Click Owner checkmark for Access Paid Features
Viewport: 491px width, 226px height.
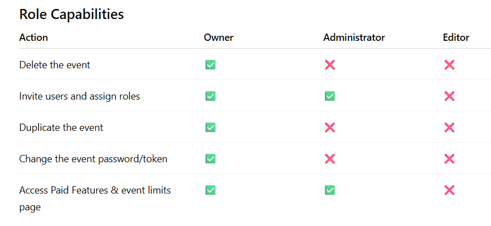pos(211,190)
